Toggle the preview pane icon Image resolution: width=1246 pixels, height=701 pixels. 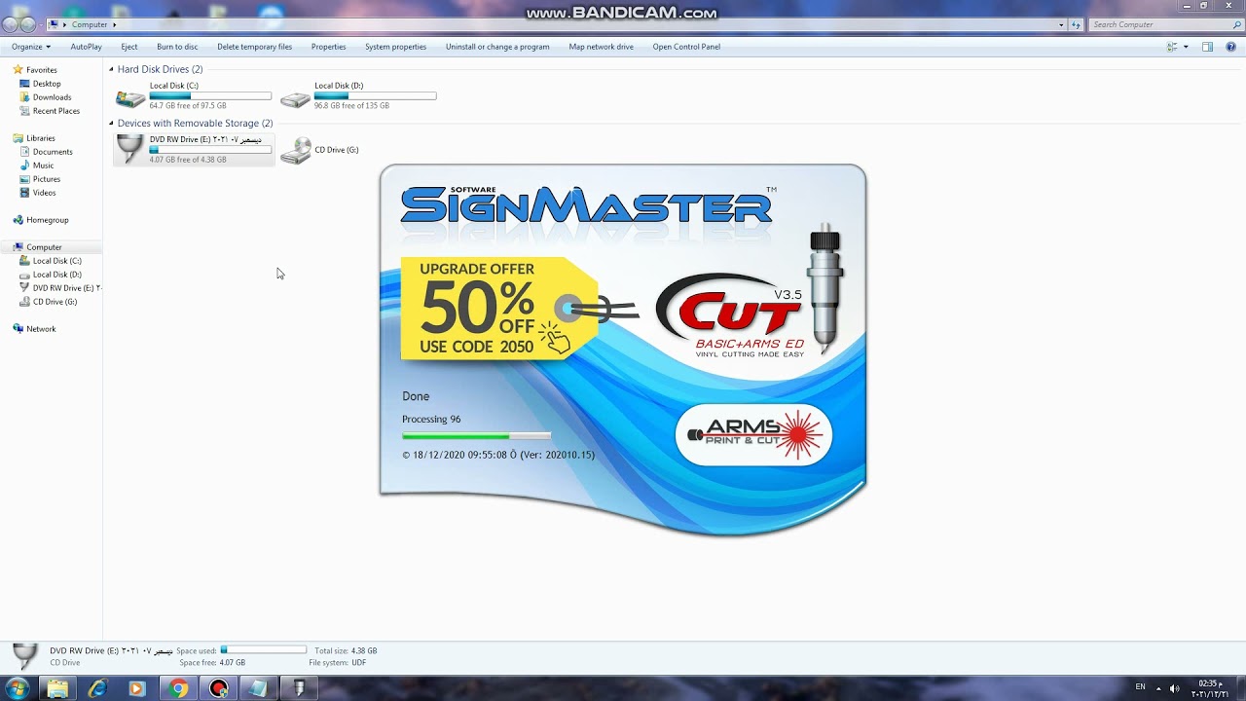1207,47
